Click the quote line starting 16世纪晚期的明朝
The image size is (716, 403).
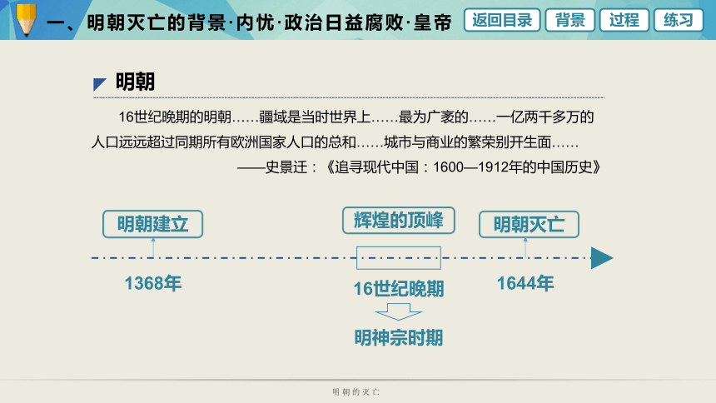pyautogui.click(x=356, y=117)
